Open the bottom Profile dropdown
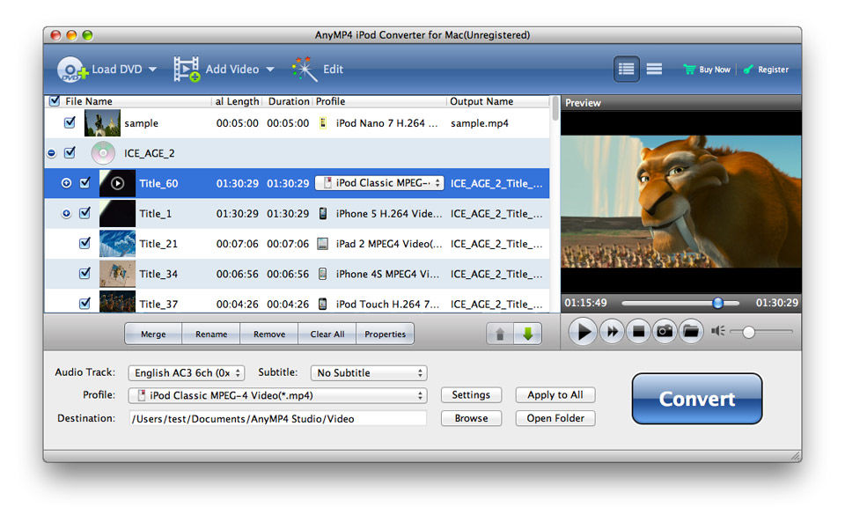The image size is (845, 522). pos(277,395)
